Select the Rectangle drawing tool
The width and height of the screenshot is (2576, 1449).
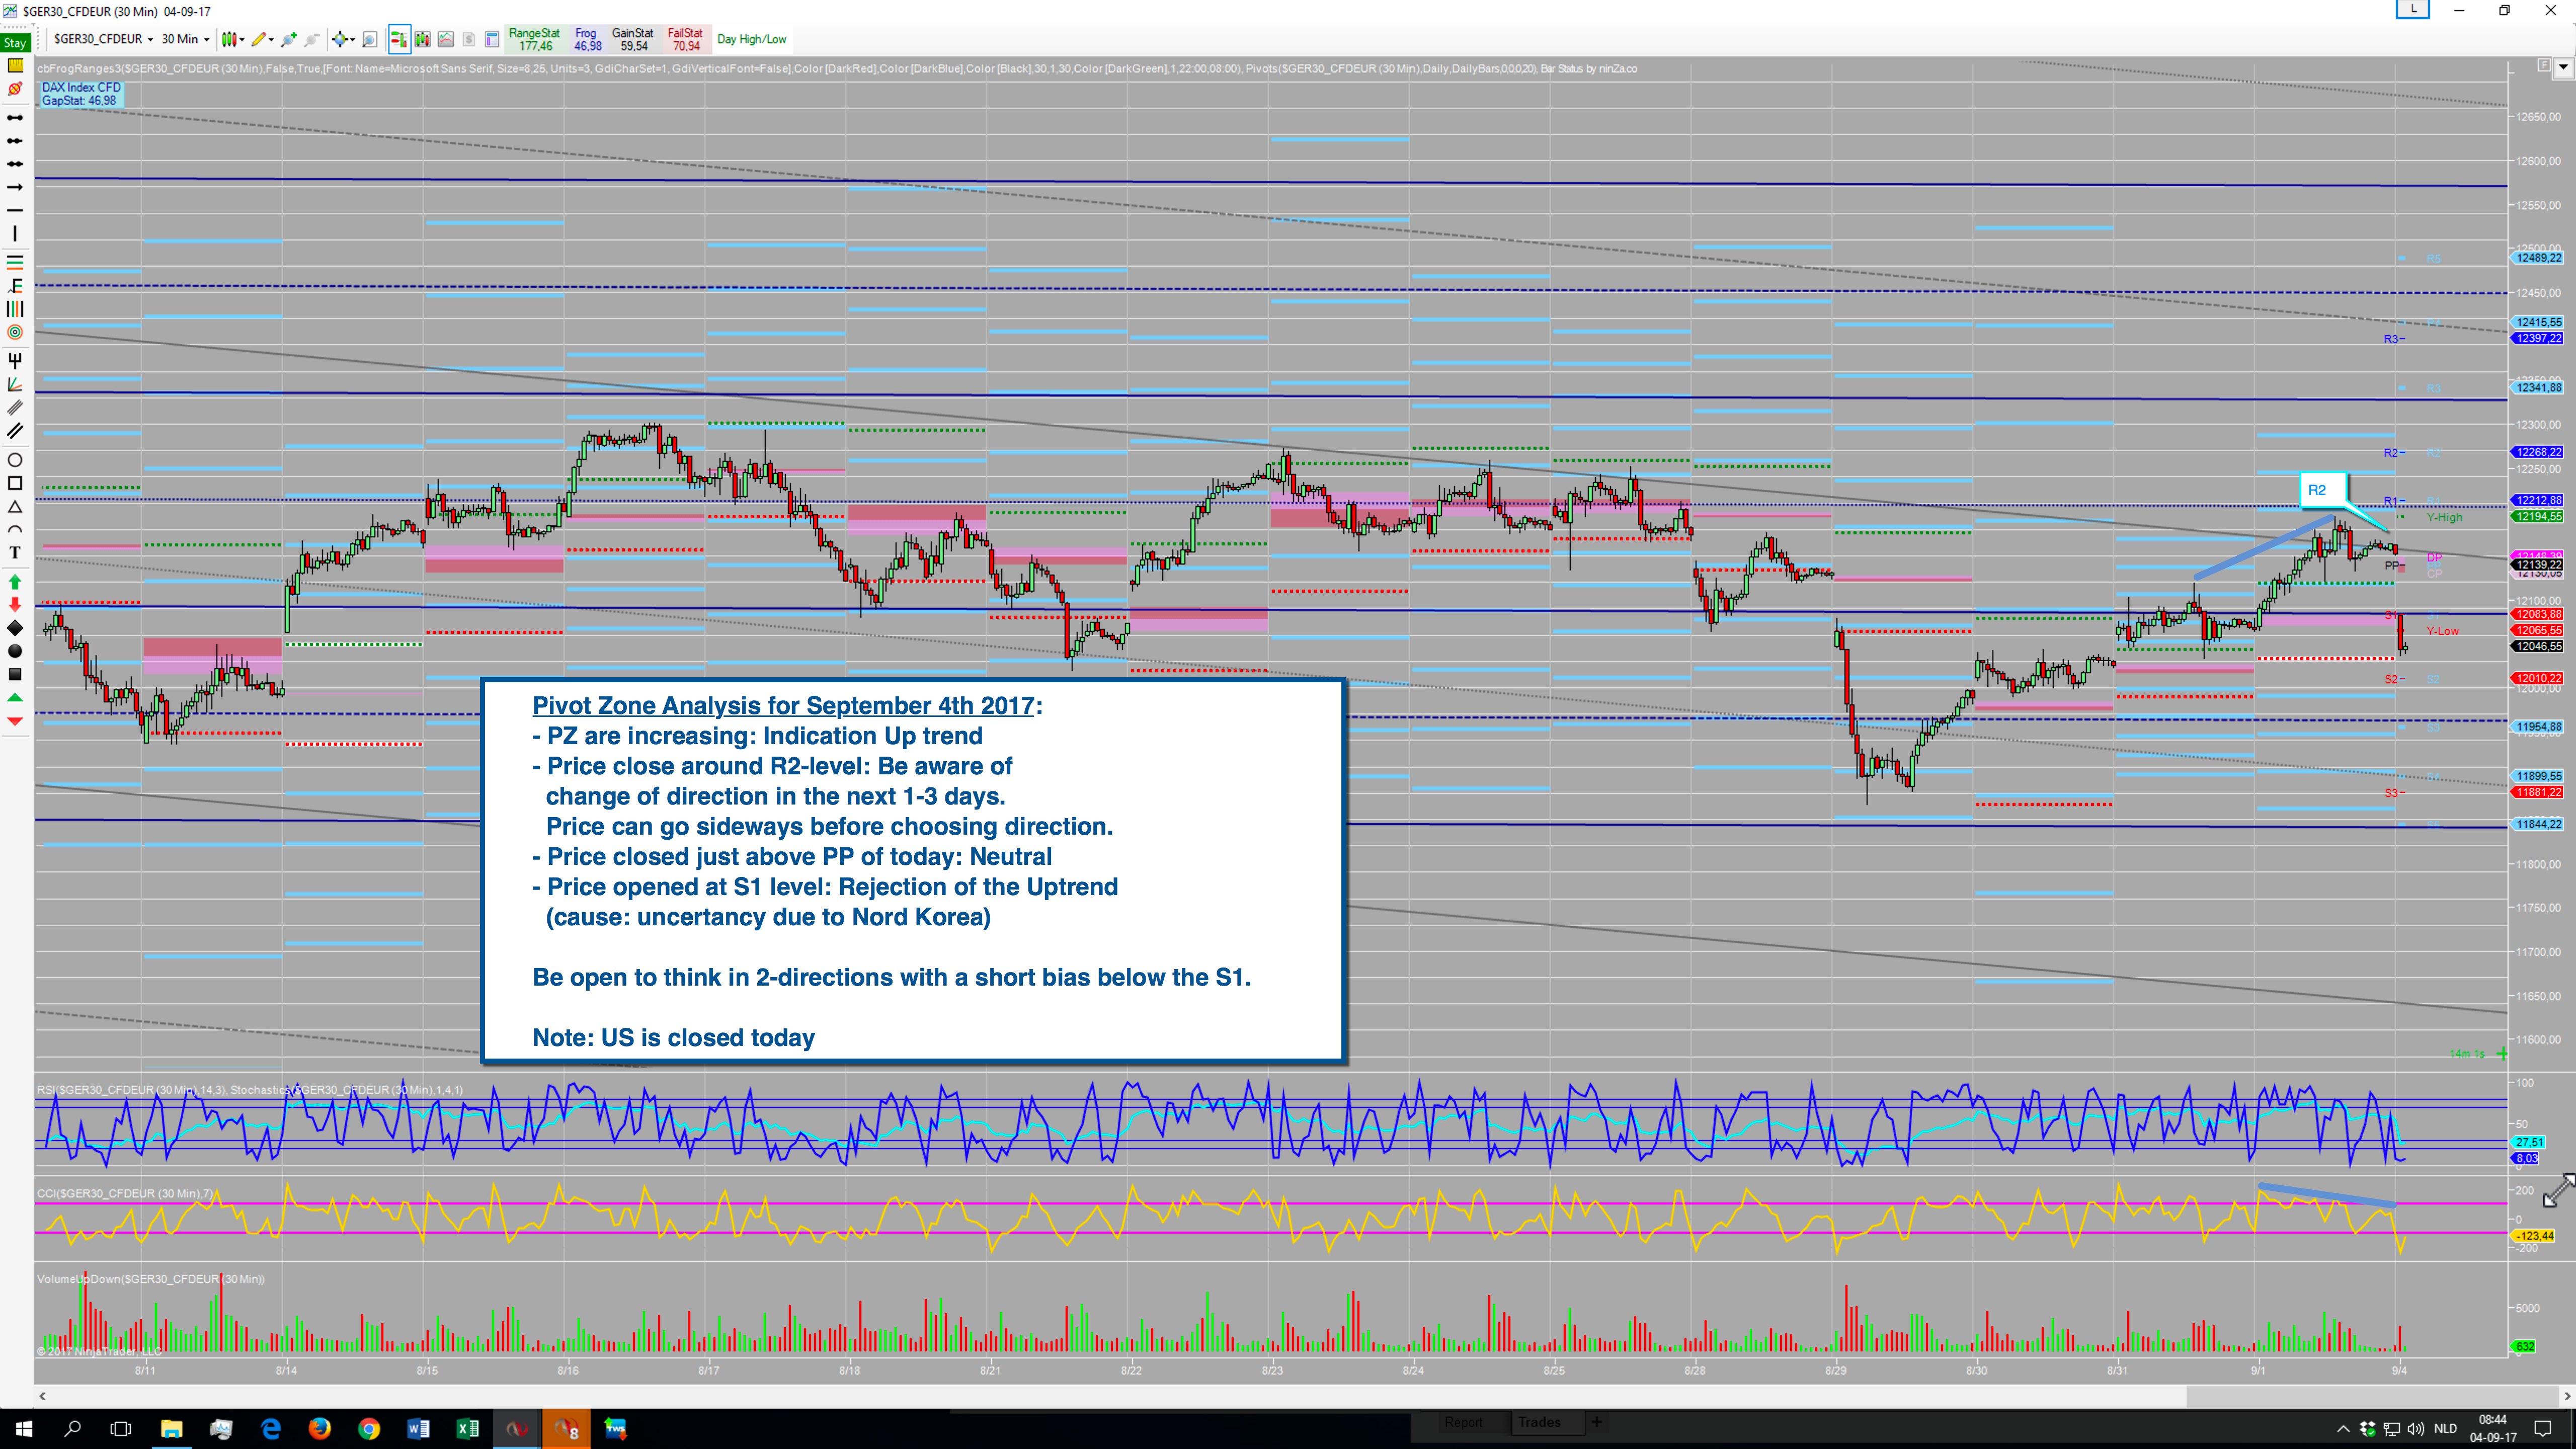pyautogui.click(x=15, y=483)
